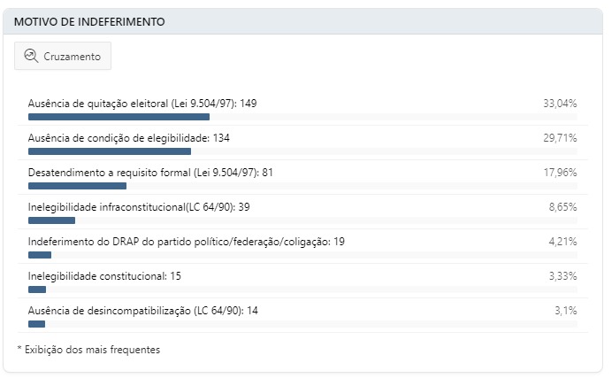
Task: Click 'Ausência de quitação eleitoral' label
Action: coord(142,104)
